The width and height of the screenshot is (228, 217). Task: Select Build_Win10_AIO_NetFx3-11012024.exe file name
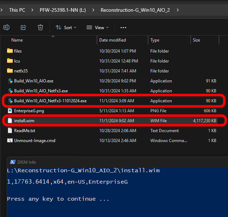[x=50, y=101]
